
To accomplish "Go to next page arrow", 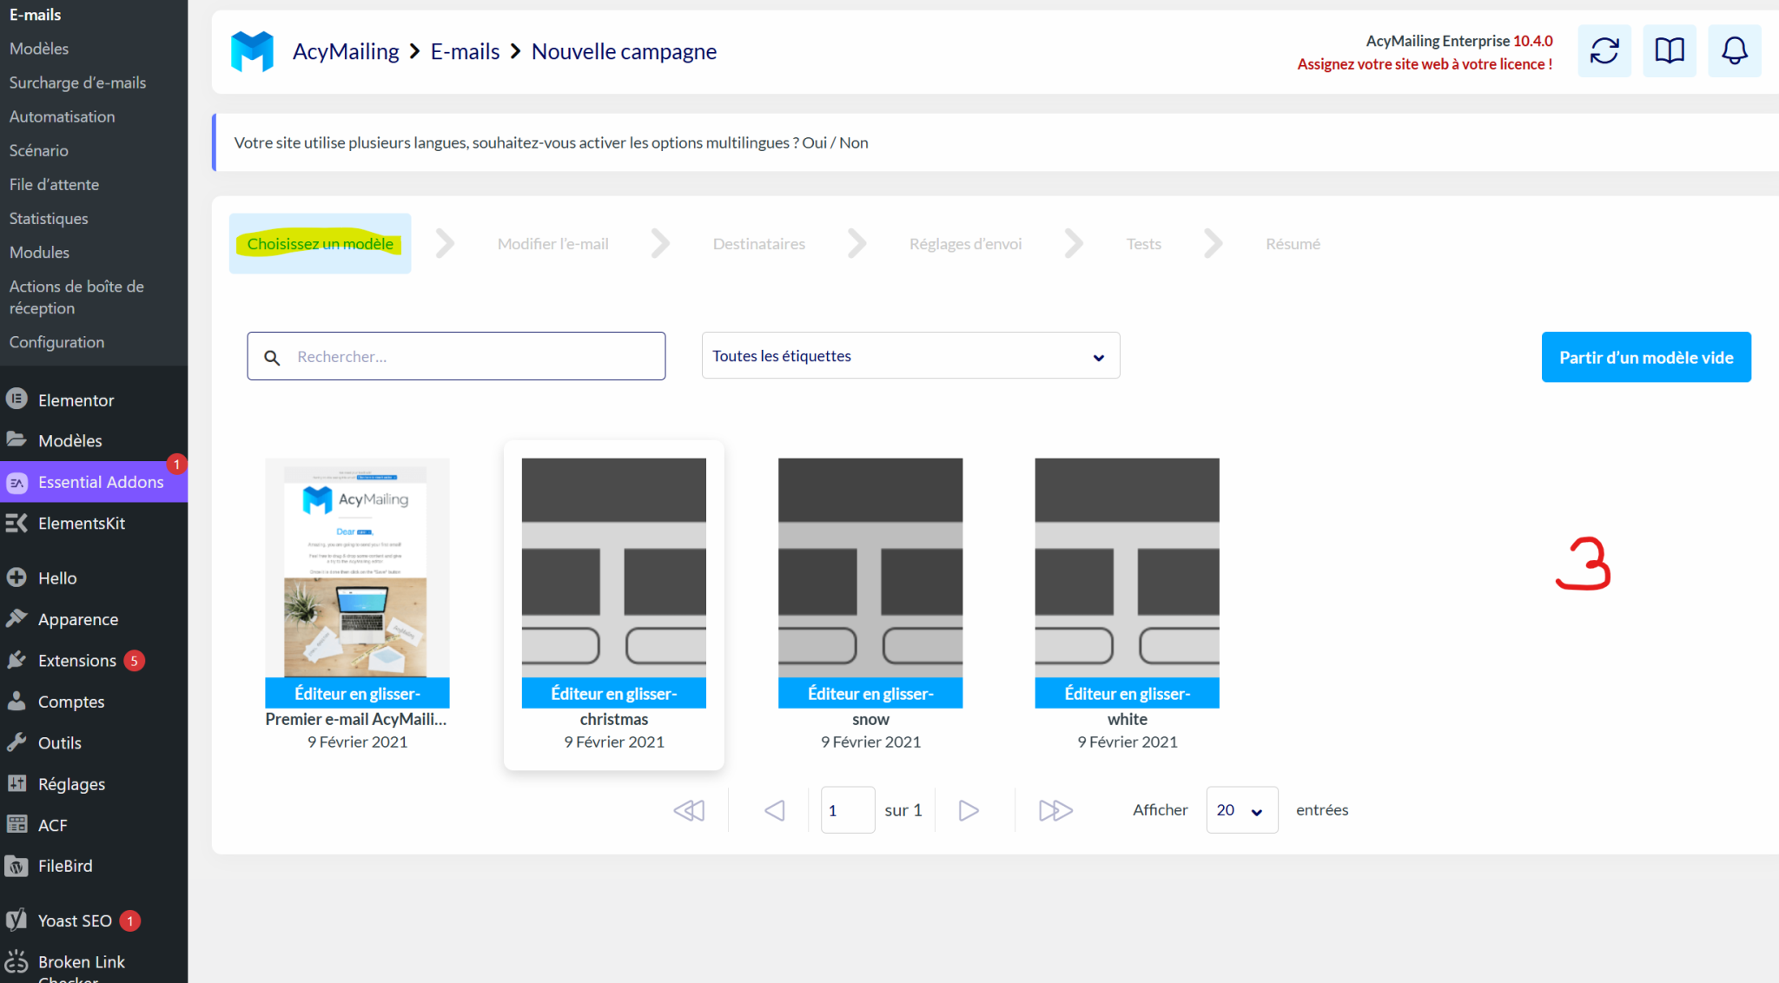I will (969, 810).
